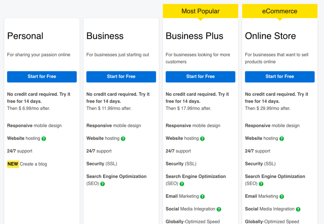Click help icon beside Personal Website hosting
Screen dimensions: 324x224
(44, 139)
